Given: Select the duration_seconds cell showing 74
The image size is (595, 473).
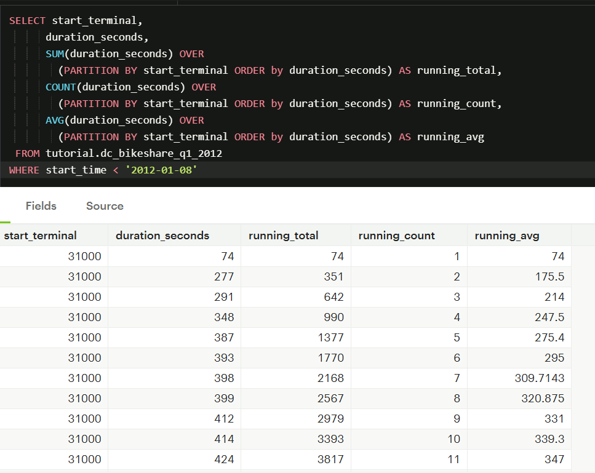Looking at the screenshot, I should [x=175, y=256].
